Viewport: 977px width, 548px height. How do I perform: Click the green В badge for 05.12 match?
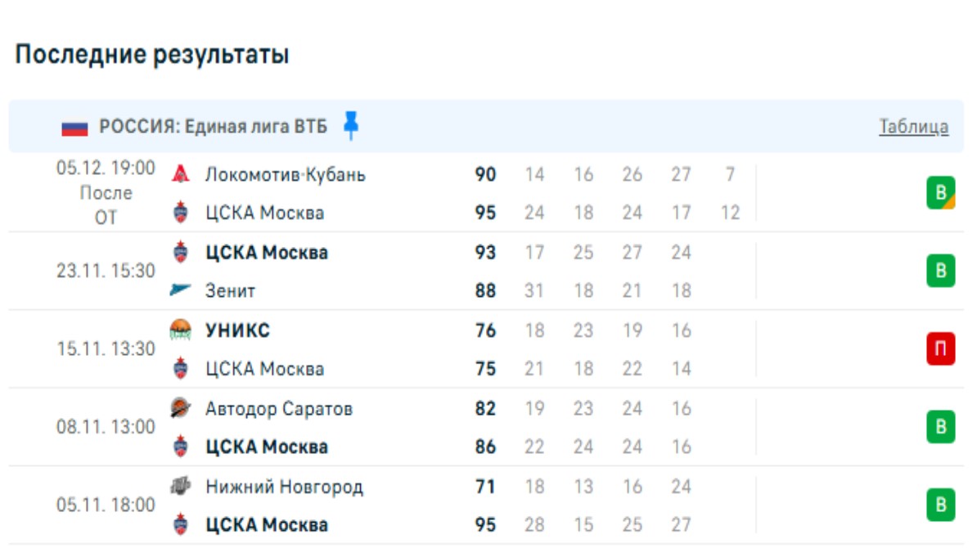pyautogui.click(x=940, y=193)
